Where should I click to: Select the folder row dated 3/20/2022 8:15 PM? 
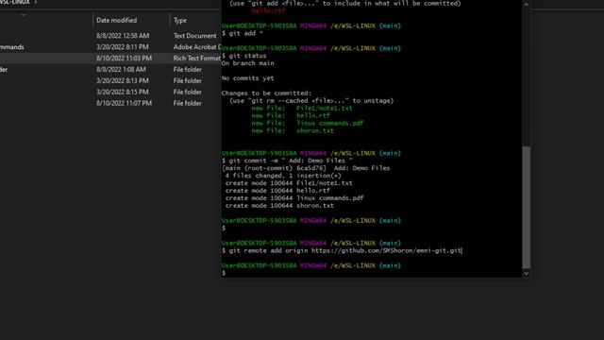click(x=110, y=92)
